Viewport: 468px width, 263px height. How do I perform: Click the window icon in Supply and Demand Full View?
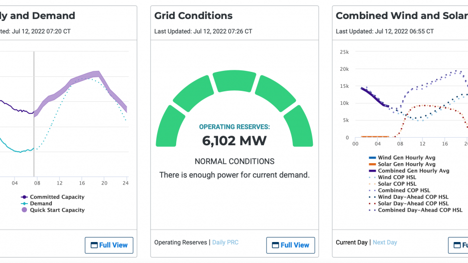[x=94, y=246]
